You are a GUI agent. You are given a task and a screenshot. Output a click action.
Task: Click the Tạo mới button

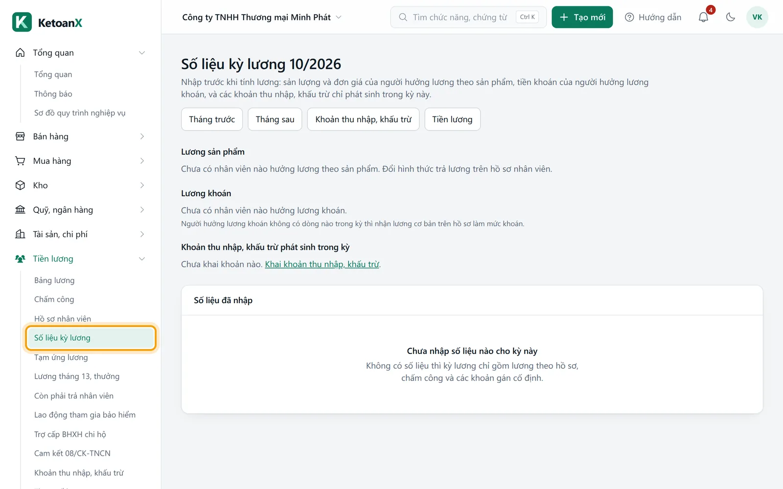582,17
